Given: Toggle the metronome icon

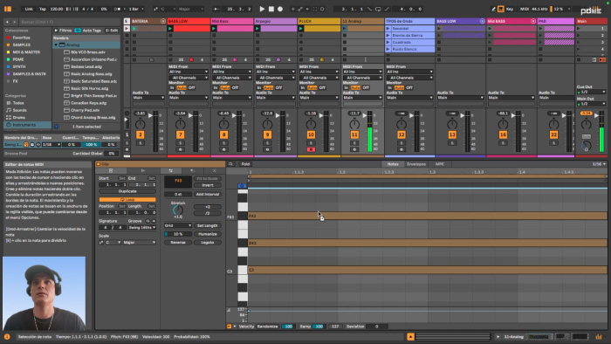Looking at the screenshot, I should (x=117, y=9).
